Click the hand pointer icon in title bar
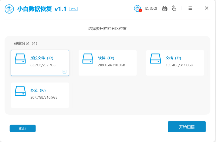The height and width of the screenshot is (142, 216). (174, 8)
